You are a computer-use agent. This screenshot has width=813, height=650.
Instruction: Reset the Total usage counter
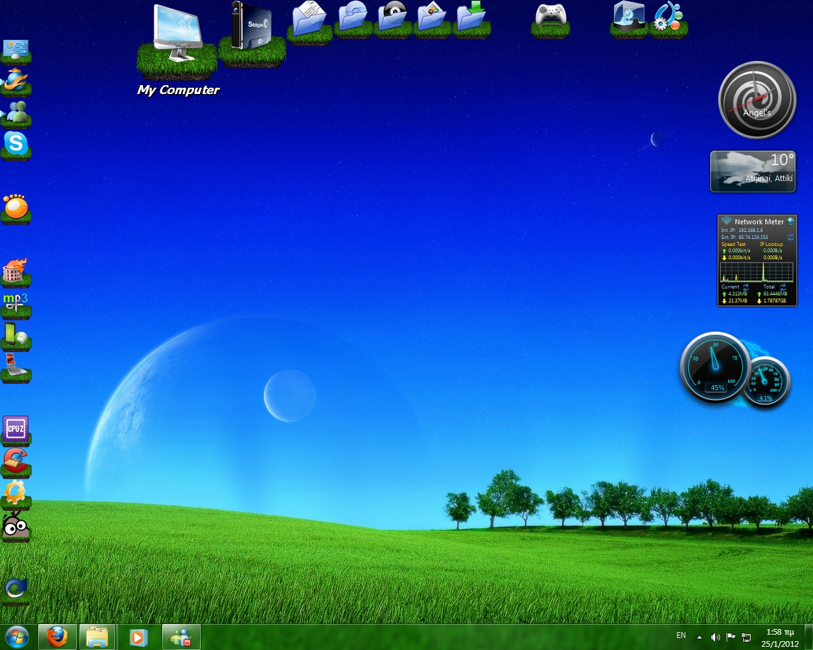point(783,287)
